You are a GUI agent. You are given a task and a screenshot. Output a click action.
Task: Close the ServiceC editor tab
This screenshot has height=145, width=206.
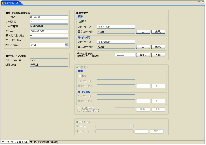(17, 3)
